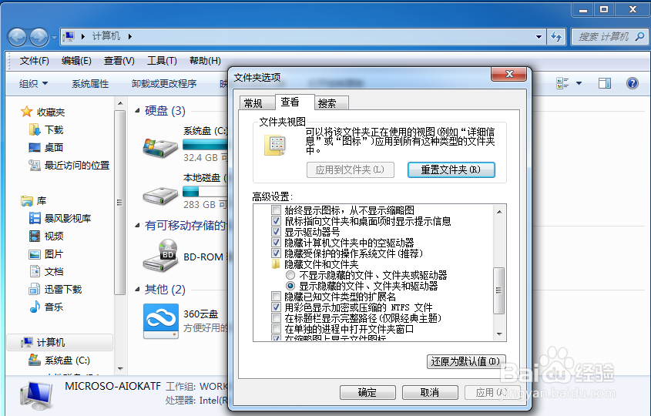Open the 查看(V) menu
The height and width of the screenshot is (416, 651).
click(119, 61)
